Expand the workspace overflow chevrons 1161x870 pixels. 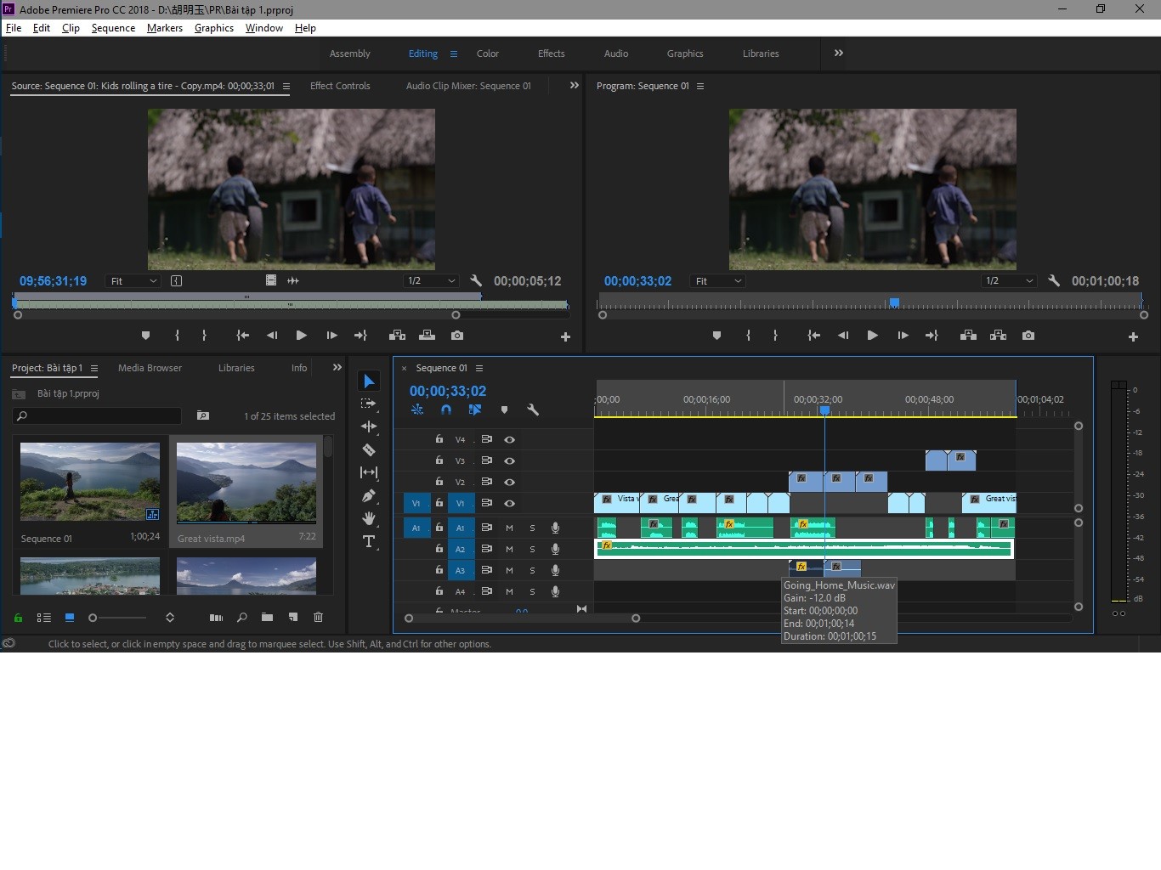point(839,53)
